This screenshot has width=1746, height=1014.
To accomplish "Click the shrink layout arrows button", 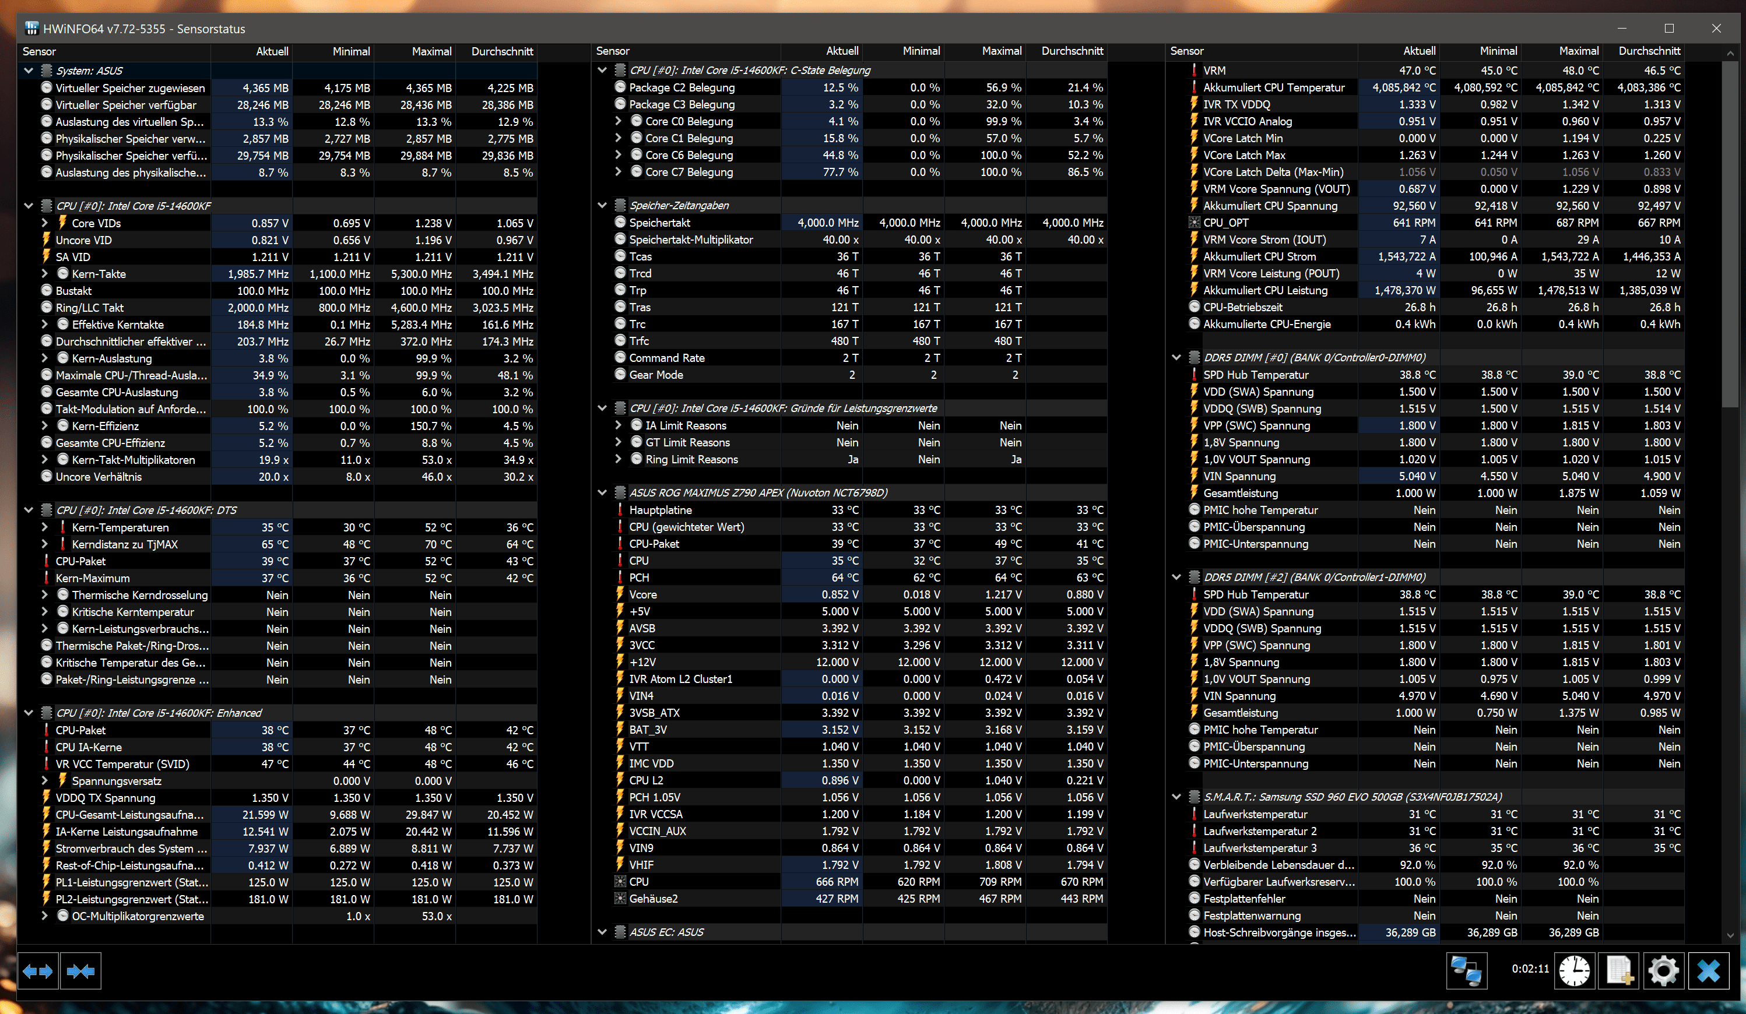I will 80,971.
